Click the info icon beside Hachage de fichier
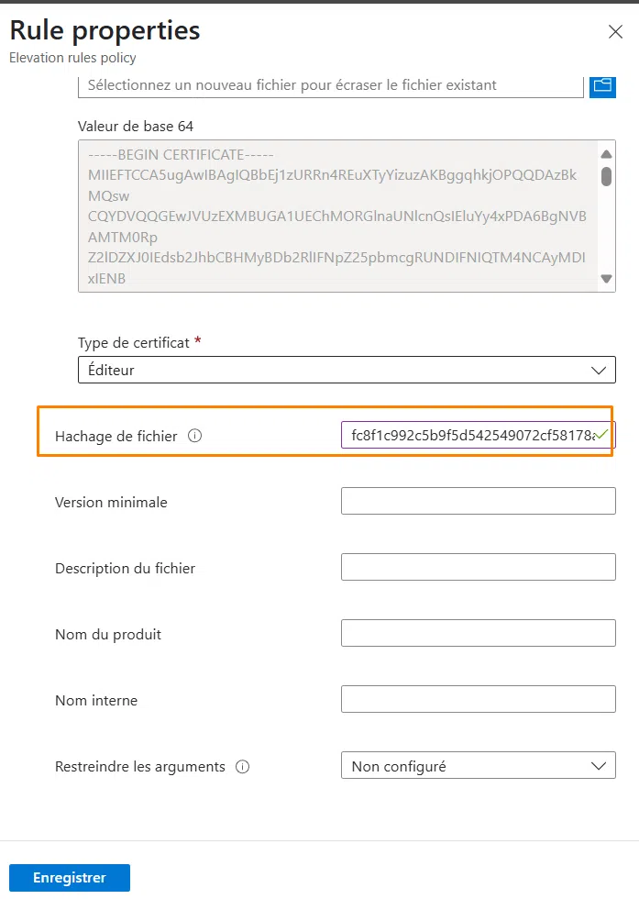The width and height of the screenshot is (639, 899). (195, 437)
